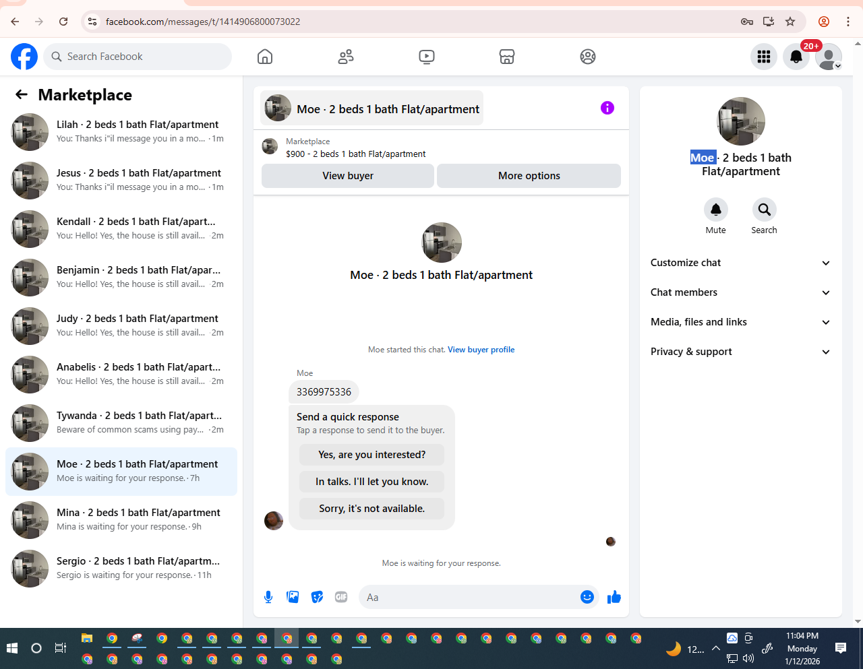This screenshot has width=863, height=669.
Task: Open Tywanda conversation in list
Action: tap(121, 423)
